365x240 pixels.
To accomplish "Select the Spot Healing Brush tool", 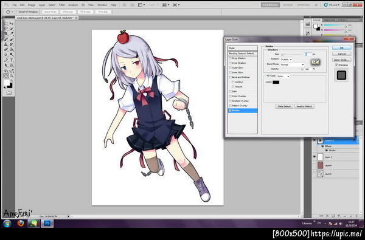I will (6, 39).
